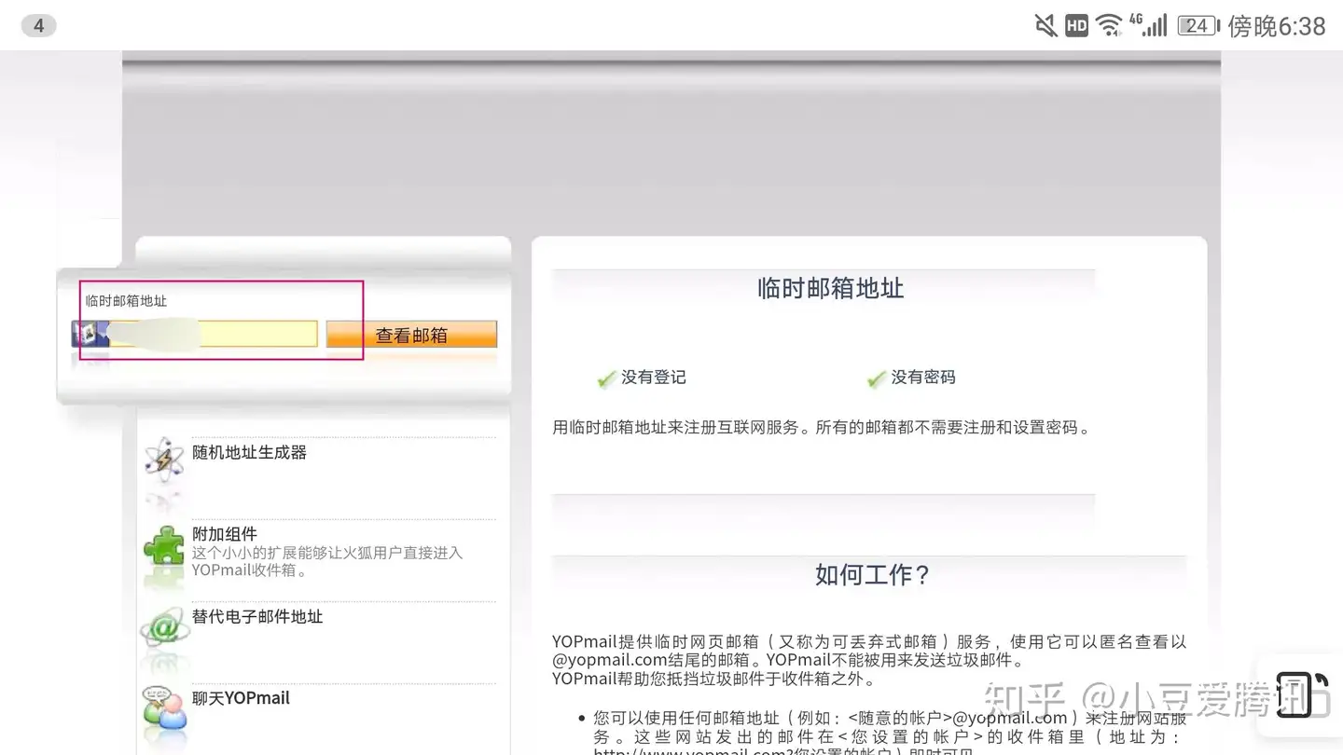Image resolution: width=1343 pixels, height=755 pixels.
Task: Open the 替代电子邮件地址 link
Action: pyautogui.click(x=257, y=616)
